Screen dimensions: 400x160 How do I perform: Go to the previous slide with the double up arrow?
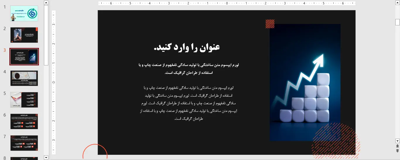point(397,146)
